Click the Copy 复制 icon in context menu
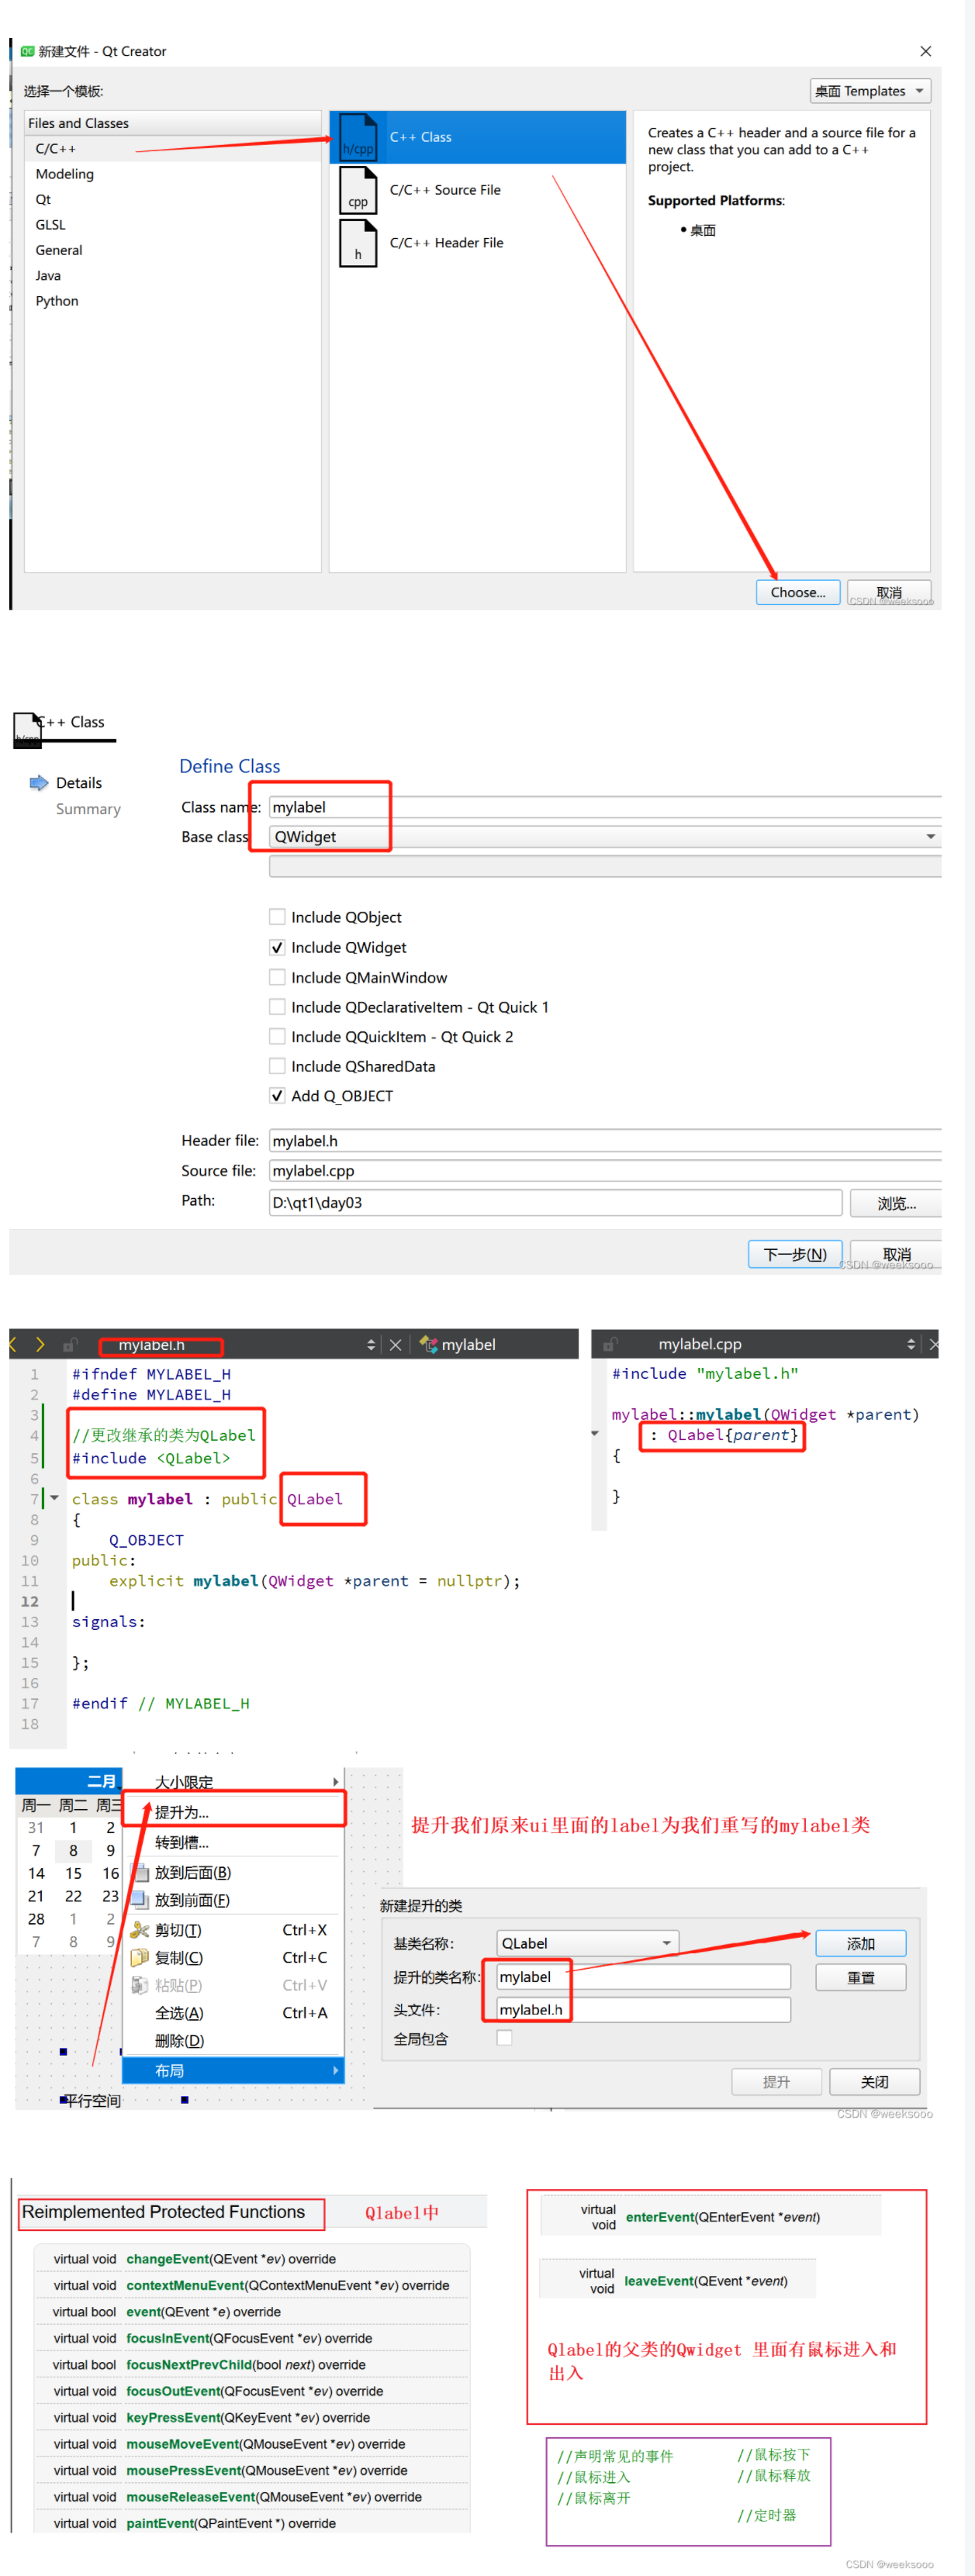Screen dimensions: 975x2576 tap(139, 1957)
